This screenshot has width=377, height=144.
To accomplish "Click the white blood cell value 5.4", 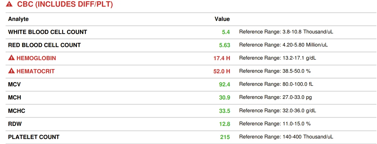I will click(x=226, y=32).
